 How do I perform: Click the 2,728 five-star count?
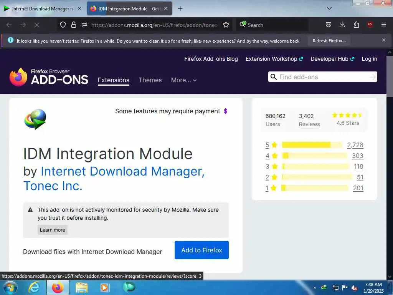(355, 145)
